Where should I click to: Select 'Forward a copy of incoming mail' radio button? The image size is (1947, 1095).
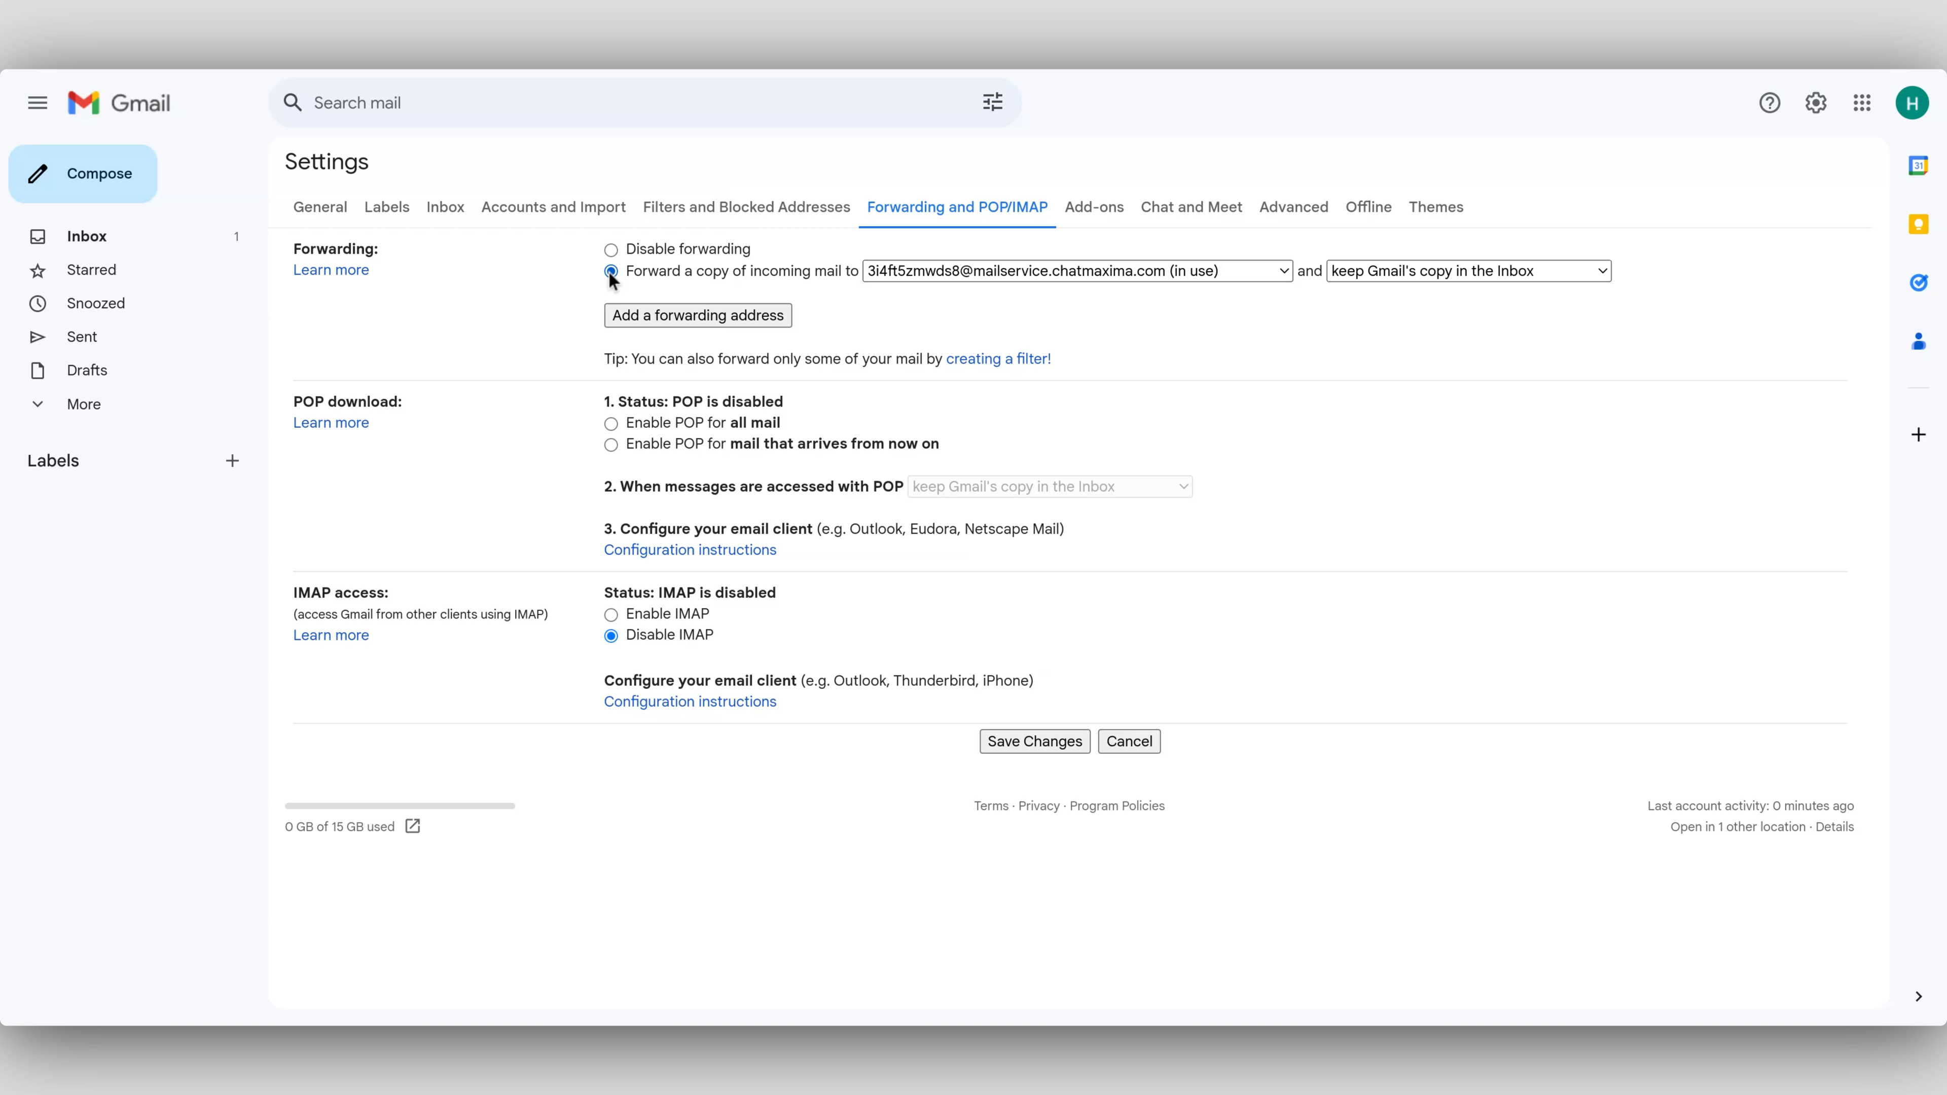[x=611, y=271]
